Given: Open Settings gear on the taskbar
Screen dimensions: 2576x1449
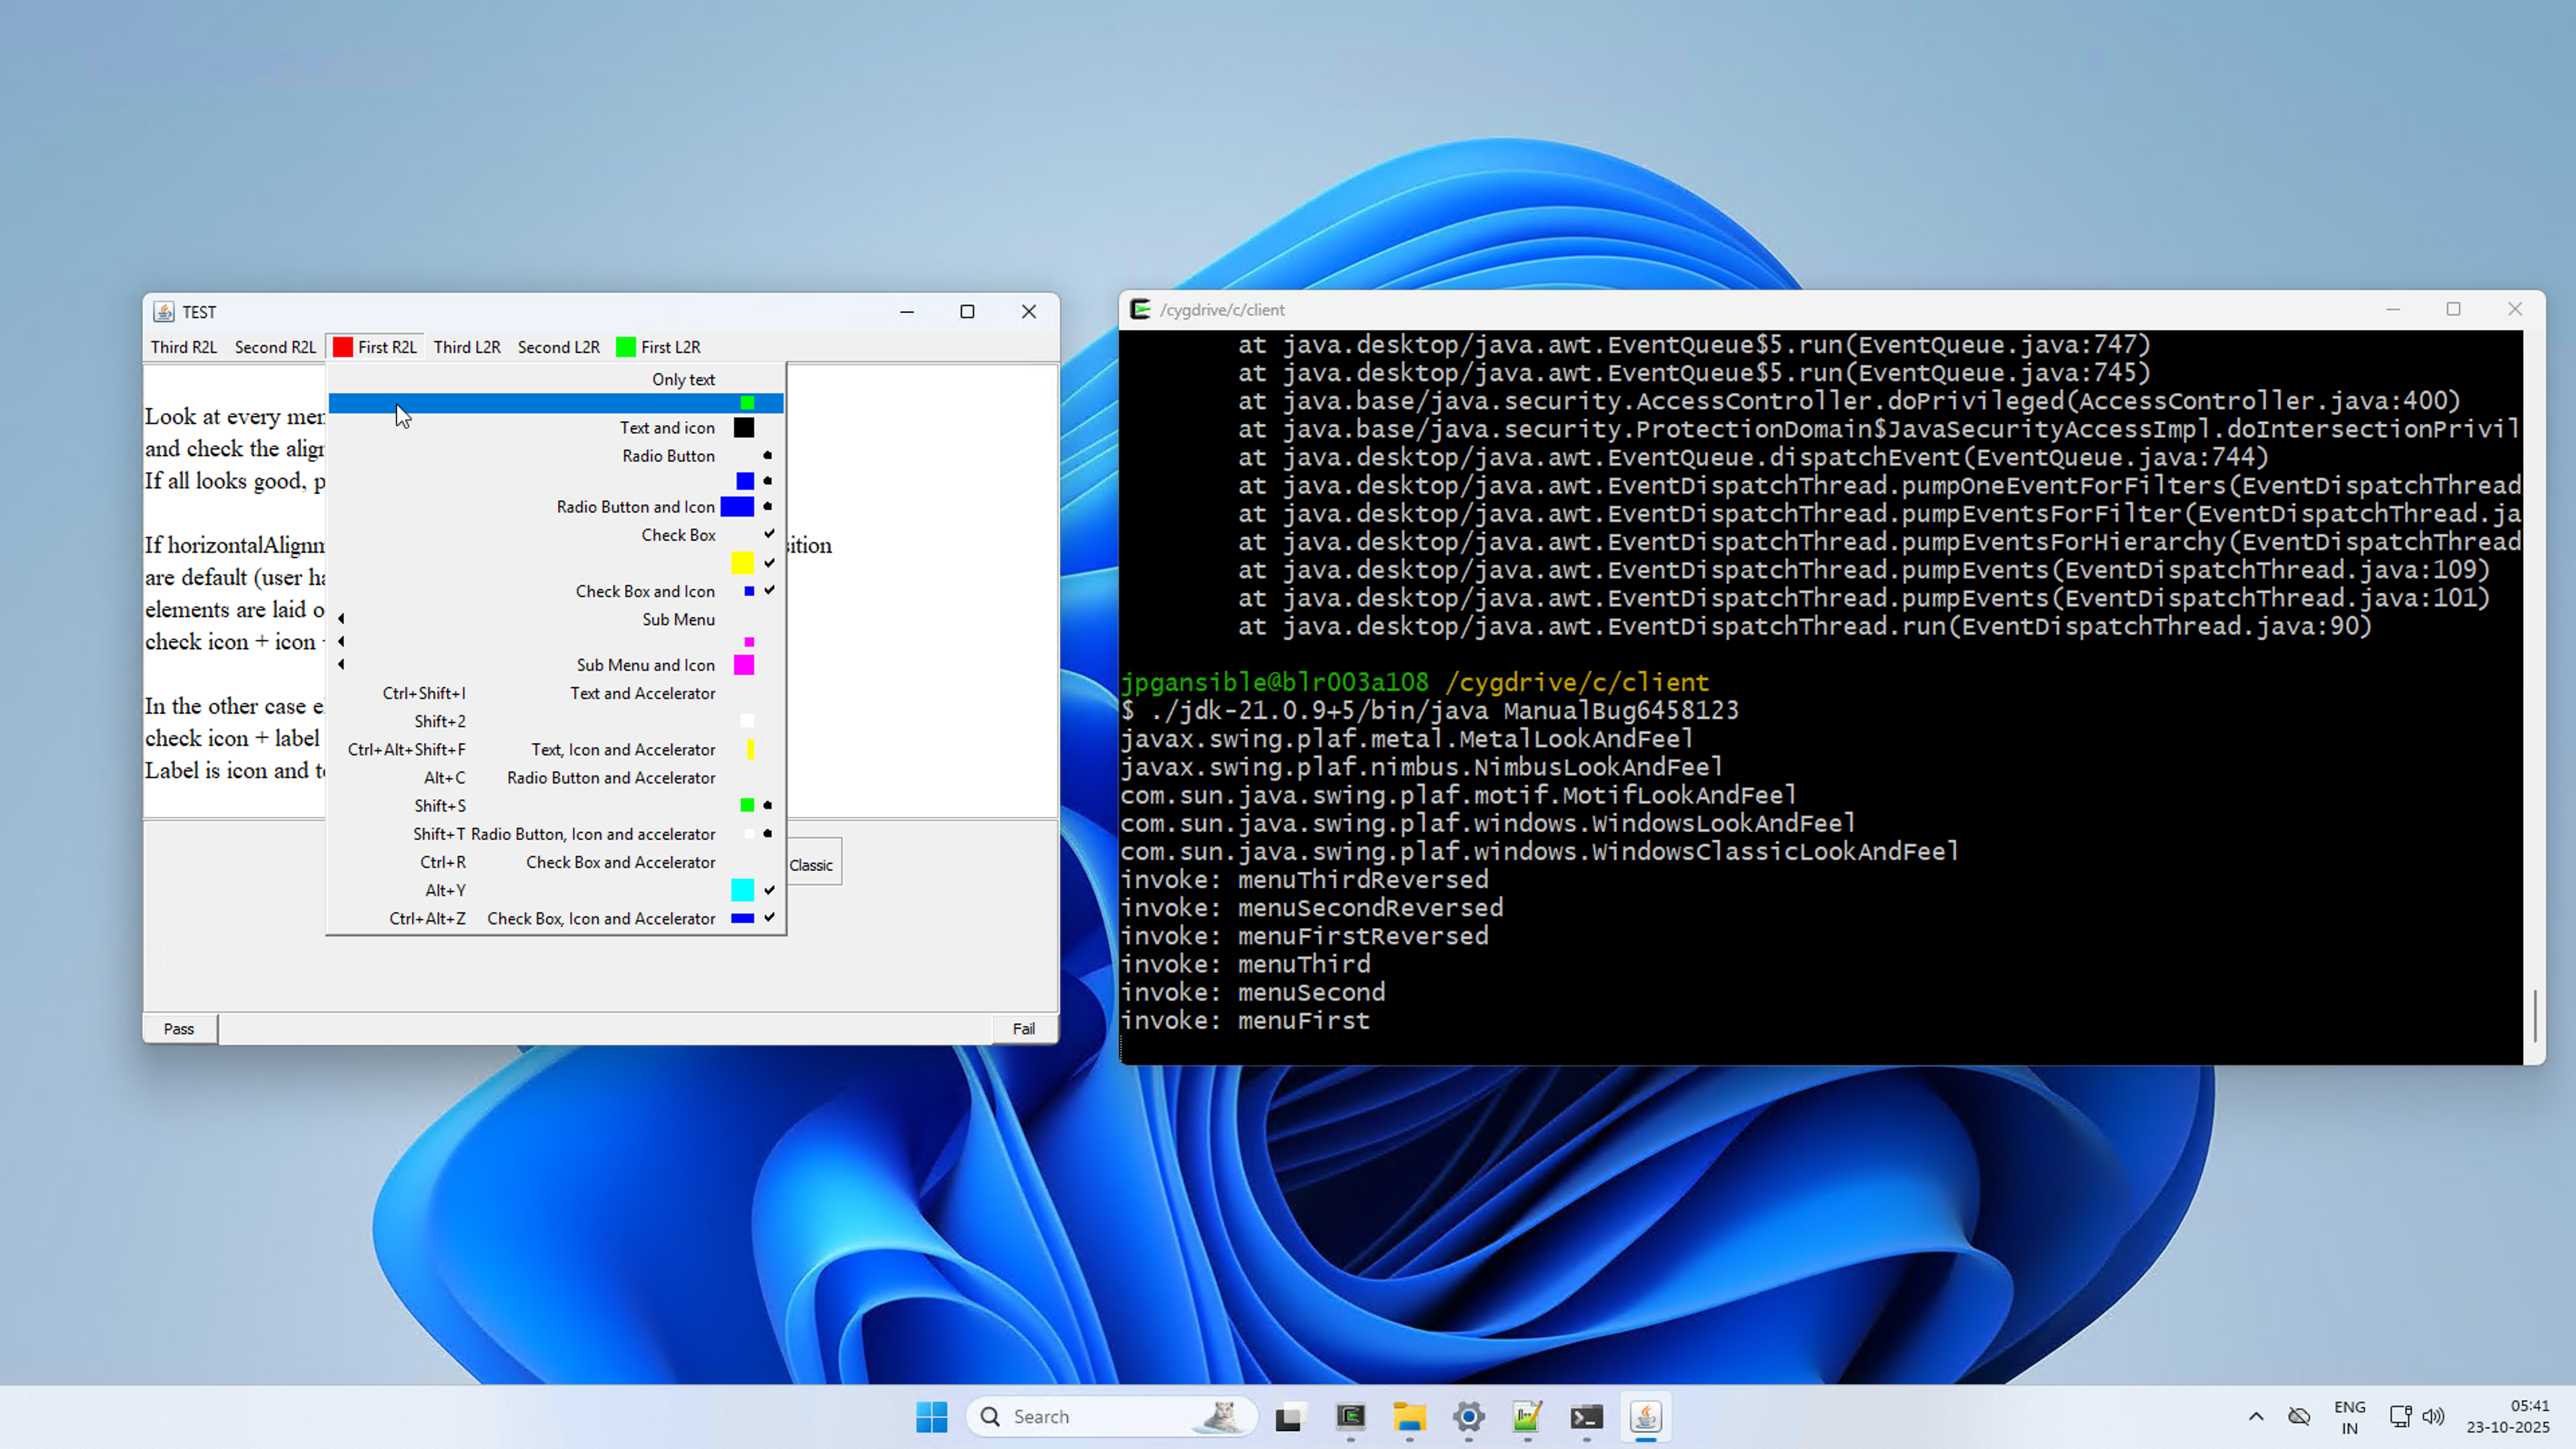Looking at the screenshot, I should click(x=1468, y=1416).
